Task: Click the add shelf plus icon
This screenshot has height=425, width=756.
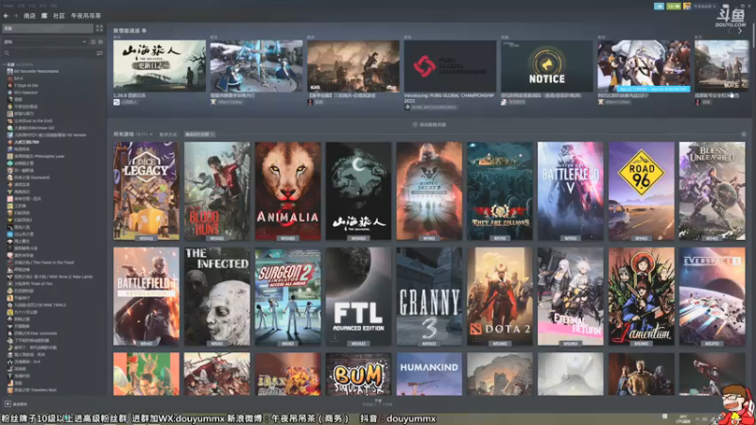Action: pyautogui.click(x=415, y=125)
